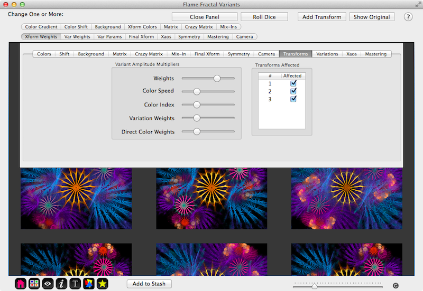Screen dimensions: 423x291
Task: Click the Color Index slider handle
Action: [197, 104]
